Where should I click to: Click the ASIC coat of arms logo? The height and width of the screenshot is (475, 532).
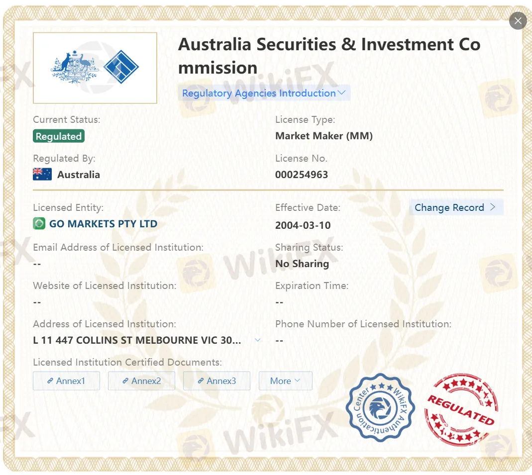pos(74,67)
